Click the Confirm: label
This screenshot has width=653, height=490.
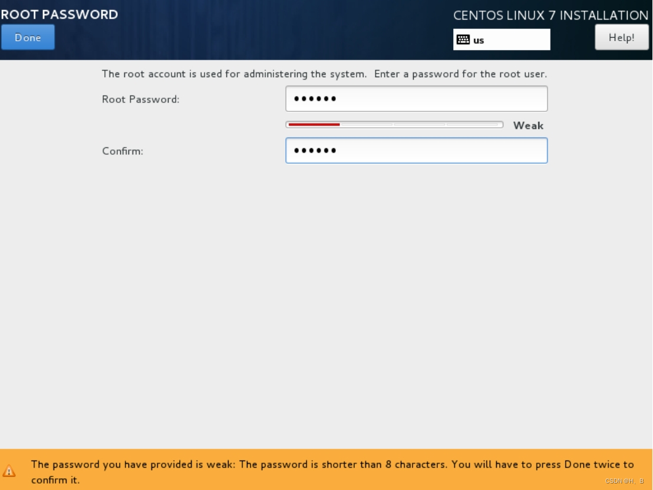click(123, 151)
